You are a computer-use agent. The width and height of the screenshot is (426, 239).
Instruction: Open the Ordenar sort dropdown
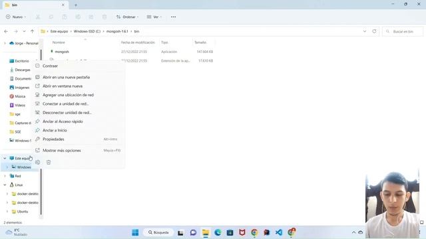pyautogui.click(x=127, y=17)
